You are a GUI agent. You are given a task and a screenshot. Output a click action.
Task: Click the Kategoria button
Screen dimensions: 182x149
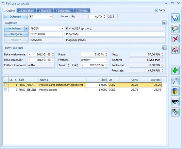click(x=16, y=34)
